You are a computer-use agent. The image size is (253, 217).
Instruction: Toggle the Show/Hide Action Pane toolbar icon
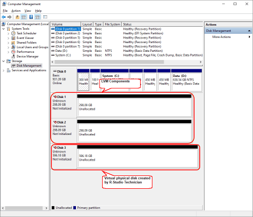[37, 17]
